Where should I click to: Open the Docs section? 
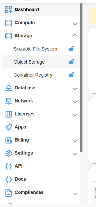[20, 179]
